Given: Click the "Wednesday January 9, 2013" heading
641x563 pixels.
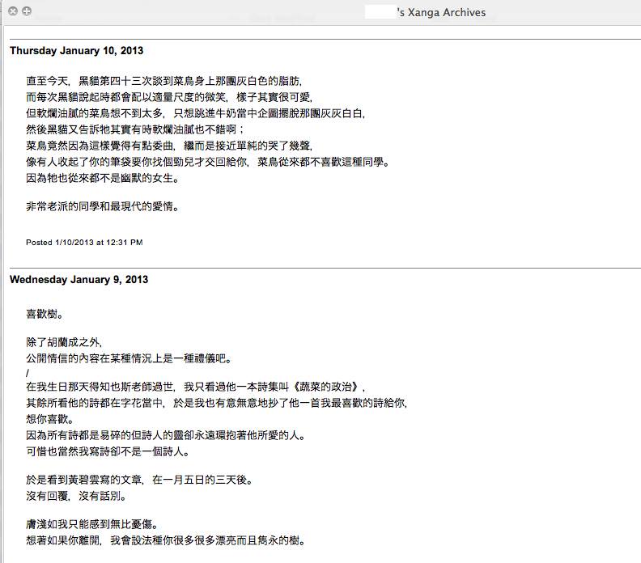Looking at the screenshot, I should [x=79, y=280].
